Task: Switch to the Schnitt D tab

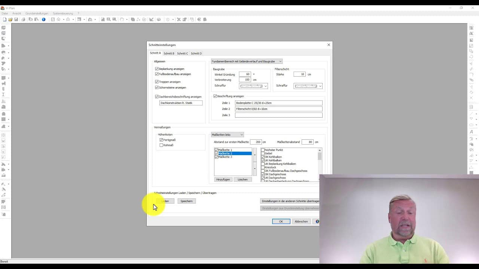Action: [196, 53]
